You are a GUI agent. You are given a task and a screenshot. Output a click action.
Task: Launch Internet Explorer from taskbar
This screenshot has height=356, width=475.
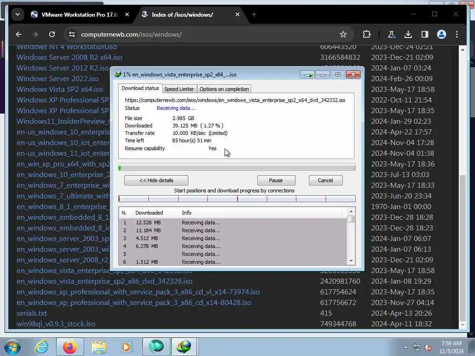pos(41,347)
